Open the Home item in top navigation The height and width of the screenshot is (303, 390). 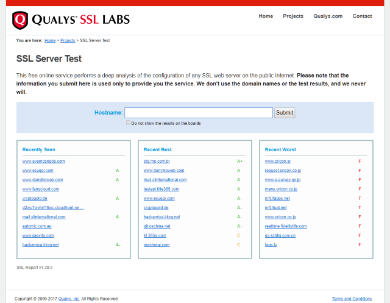pyautogui.click(x=266, y=16)
